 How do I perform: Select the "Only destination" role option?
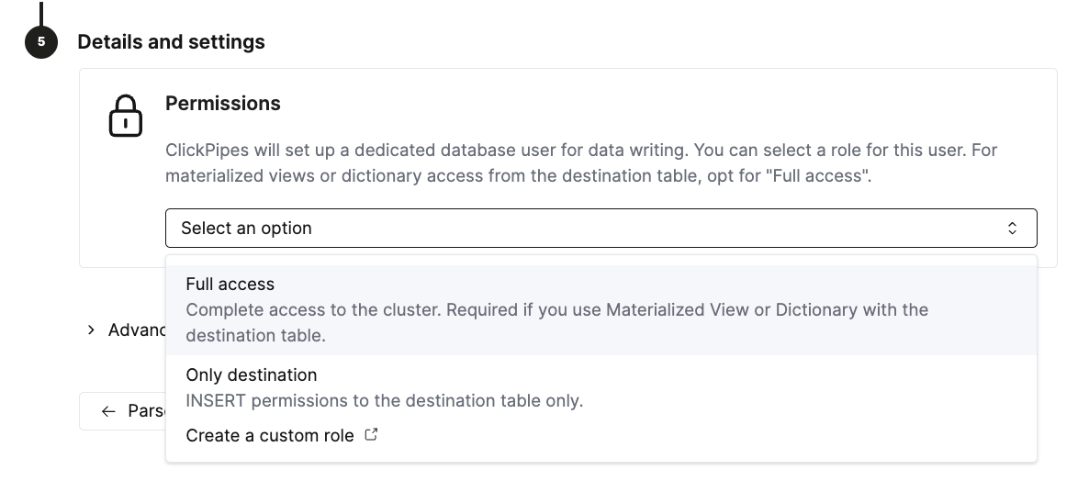252,375
